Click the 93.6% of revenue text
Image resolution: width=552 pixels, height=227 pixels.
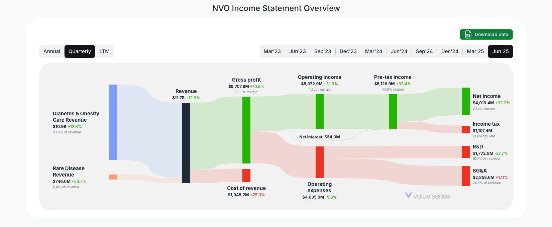[x=67, y=132]
